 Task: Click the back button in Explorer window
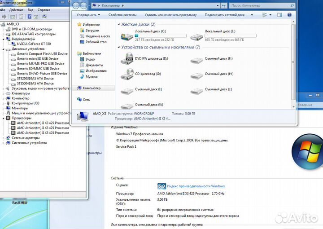point(76,5)
